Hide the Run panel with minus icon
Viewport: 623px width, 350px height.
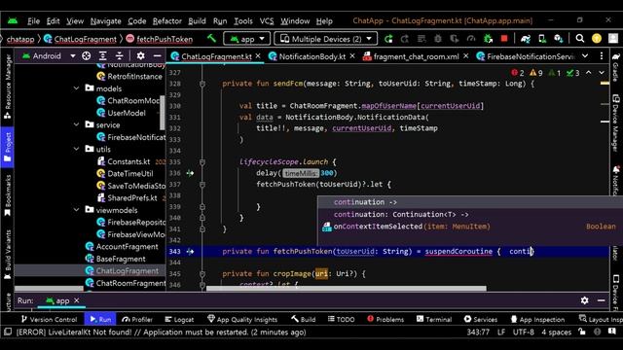point(602,300)
